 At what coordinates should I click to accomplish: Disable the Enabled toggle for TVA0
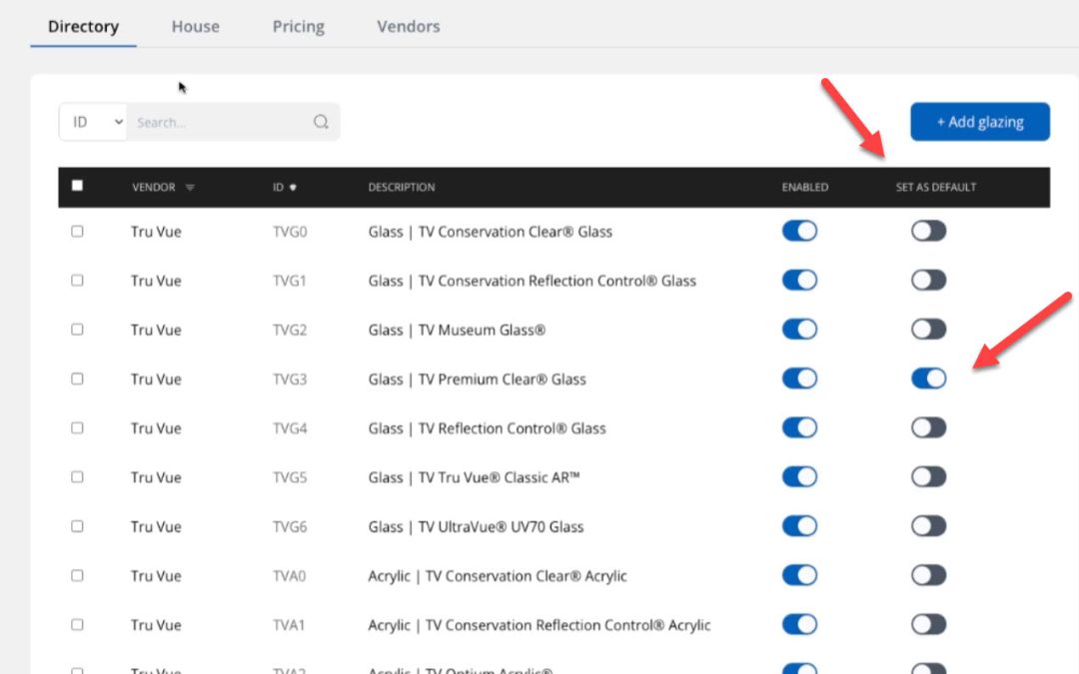tap(799, 575)
